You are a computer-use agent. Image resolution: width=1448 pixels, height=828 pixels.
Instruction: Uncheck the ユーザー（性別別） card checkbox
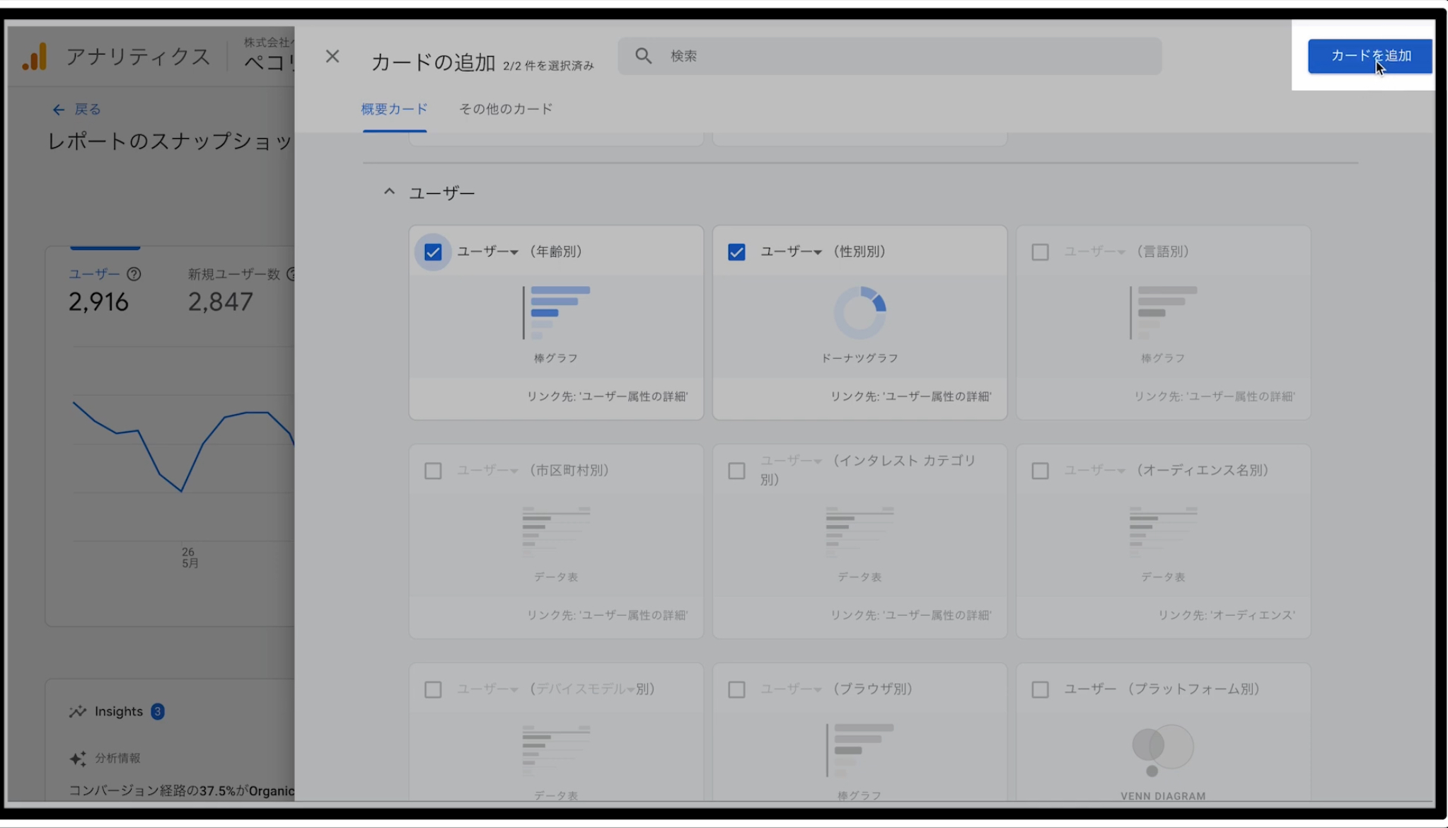click(x=736, y=252)
